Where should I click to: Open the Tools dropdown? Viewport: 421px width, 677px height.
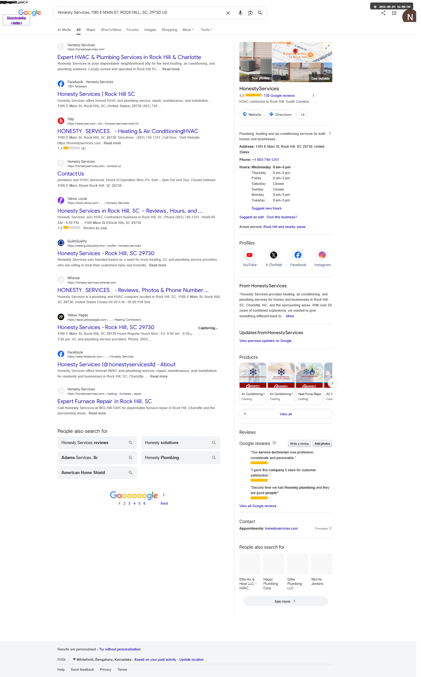pos(206,30)
